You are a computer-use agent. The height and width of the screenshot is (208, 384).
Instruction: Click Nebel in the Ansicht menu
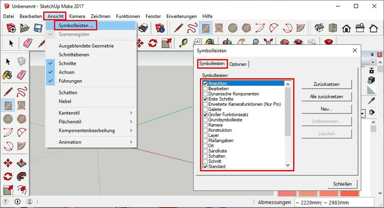click(x=91, y=101)
